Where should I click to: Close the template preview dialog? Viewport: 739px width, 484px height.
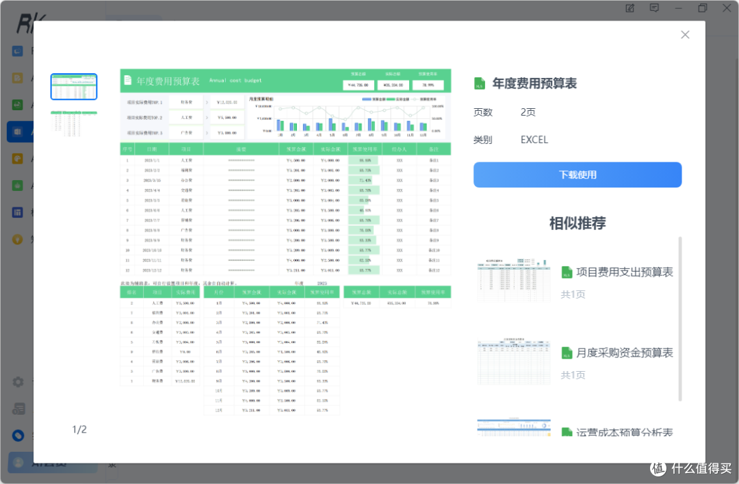point(685,35)
